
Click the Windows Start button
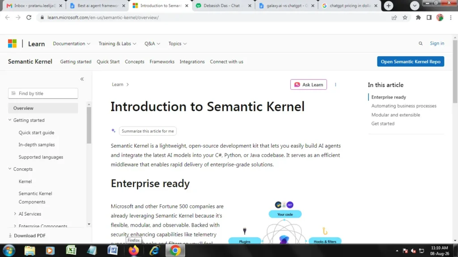pos(9,251)
